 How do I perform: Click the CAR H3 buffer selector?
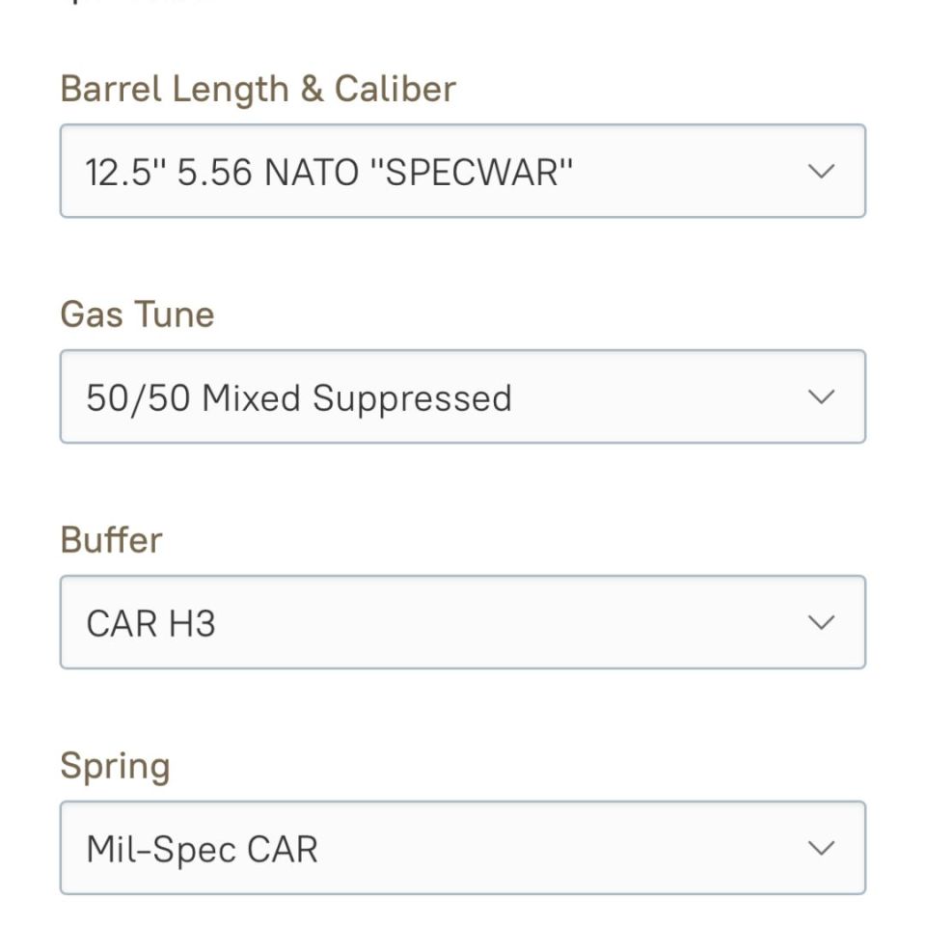pos(463,622)
